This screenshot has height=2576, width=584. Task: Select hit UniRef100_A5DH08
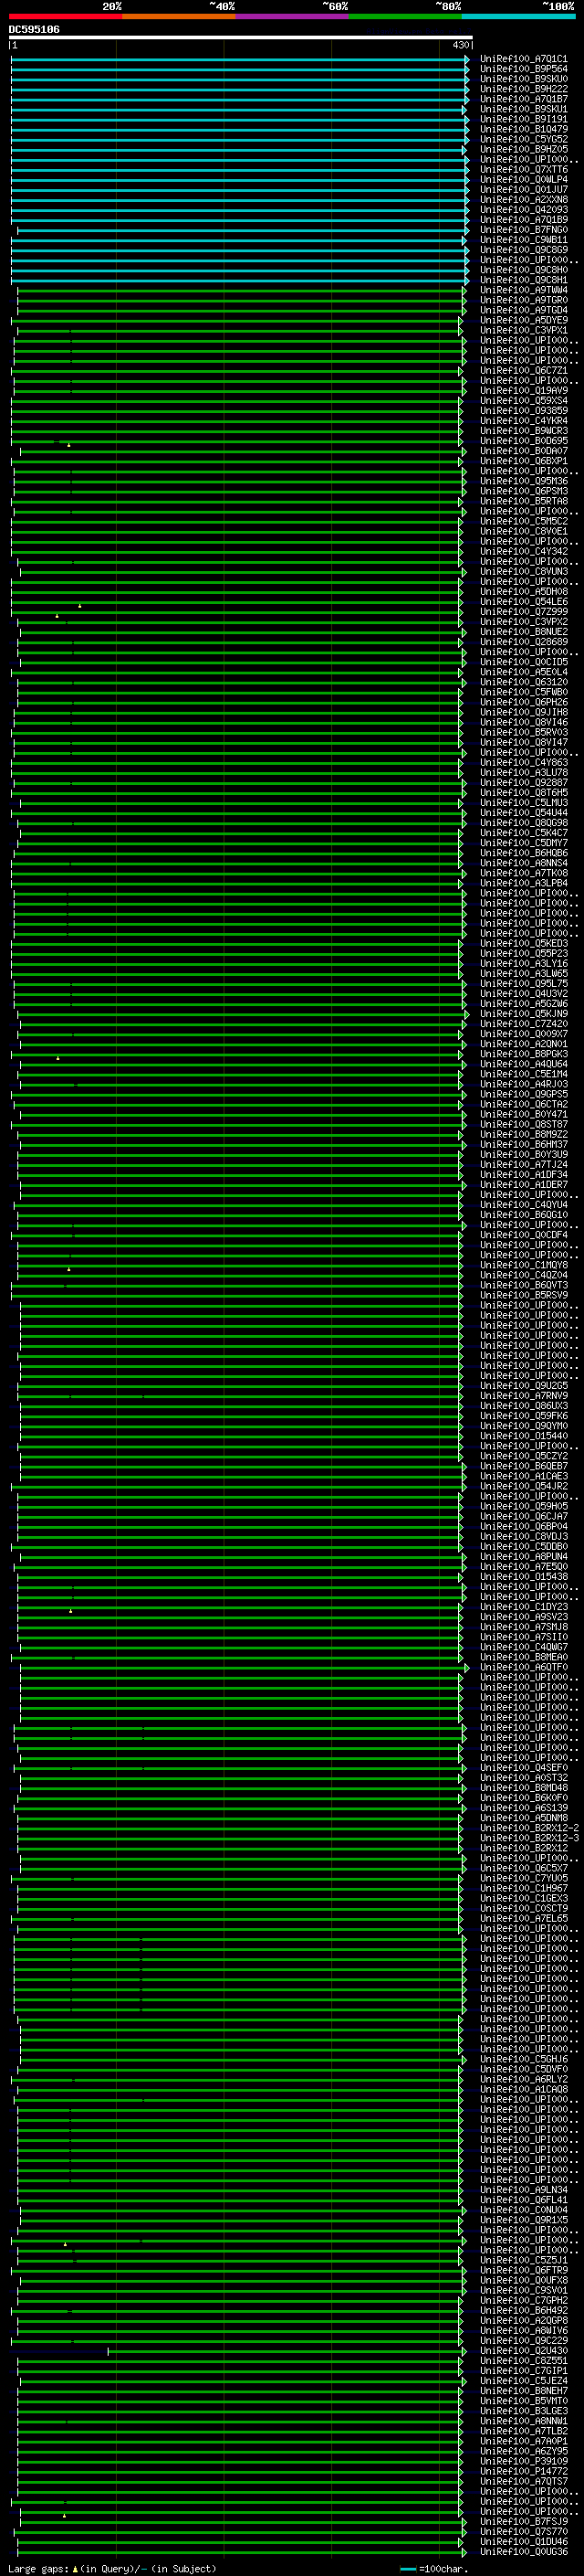[x=523, y=592]
